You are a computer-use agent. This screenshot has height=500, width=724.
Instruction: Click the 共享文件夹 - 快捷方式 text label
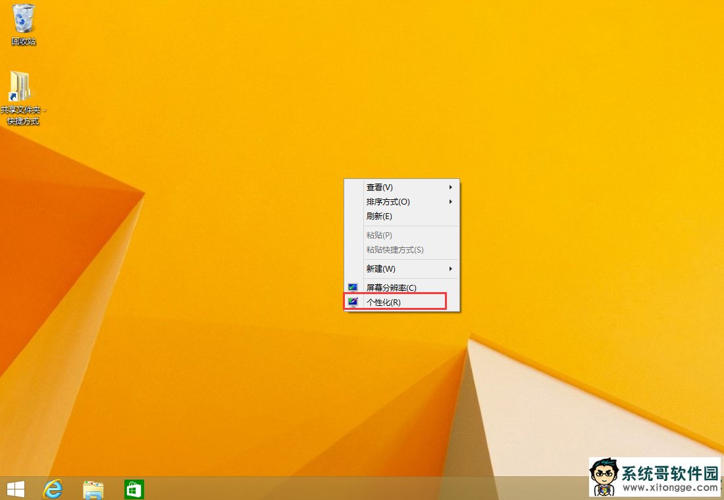[x=23, y=116]
